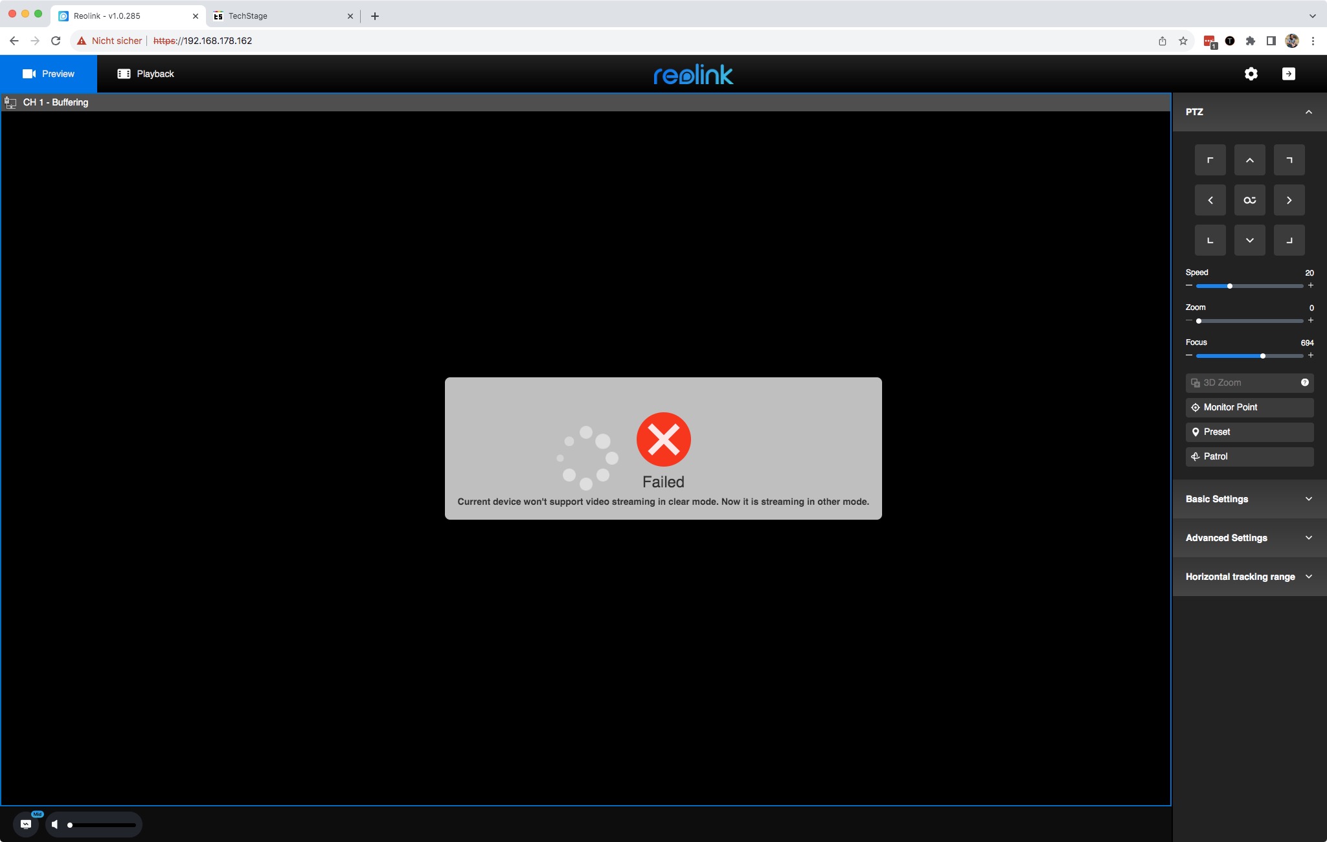Viewport: 1327px width, 842px height.
Task: Open the Preset button
Action: (x=1249, y=432)
